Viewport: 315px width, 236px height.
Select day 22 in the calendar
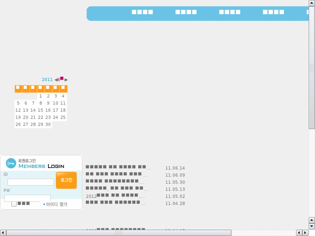pos(41,117)
